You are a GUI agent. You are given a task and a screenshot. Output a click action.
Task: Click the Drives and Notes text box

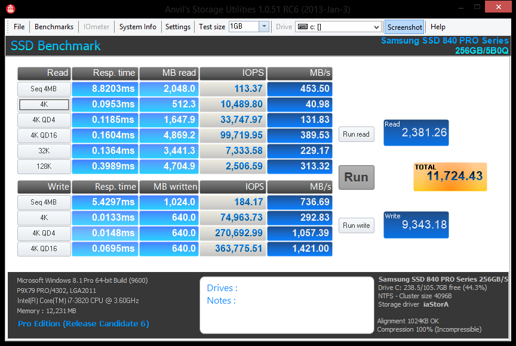(x=287, y=305)
